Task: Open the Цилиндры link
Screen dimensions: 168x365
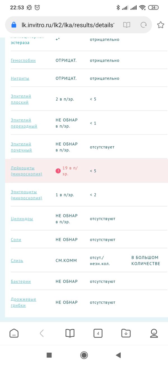Action: 22,219
